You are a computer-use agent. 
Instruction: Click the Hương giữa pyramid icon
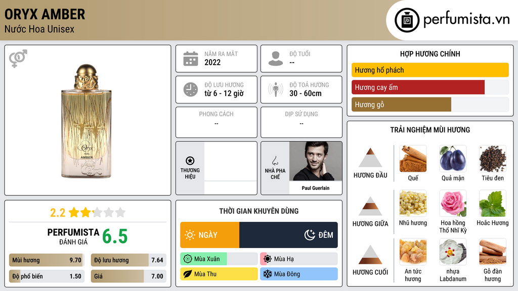pyautogui.click(x=370, y=206)
